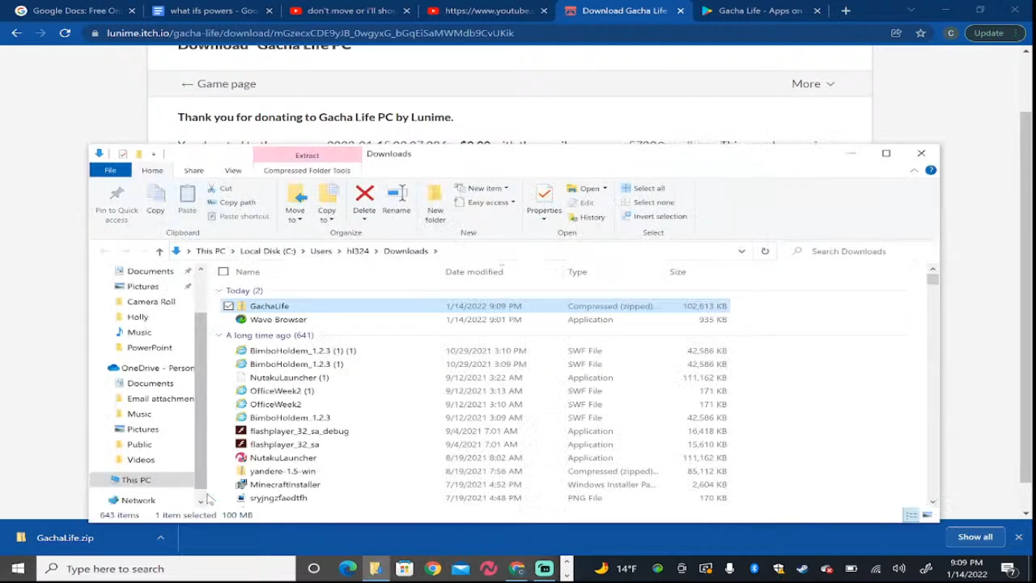Click History in Open group

click(x=587, y=217)
